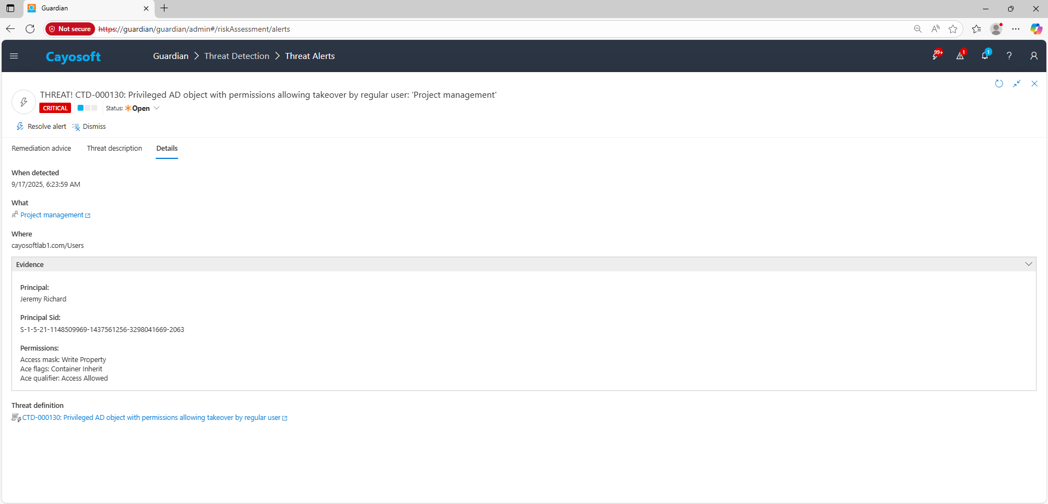Click the alert severity level indicator bar
This screenshot has height=504, width=1048.
[87, 108]
